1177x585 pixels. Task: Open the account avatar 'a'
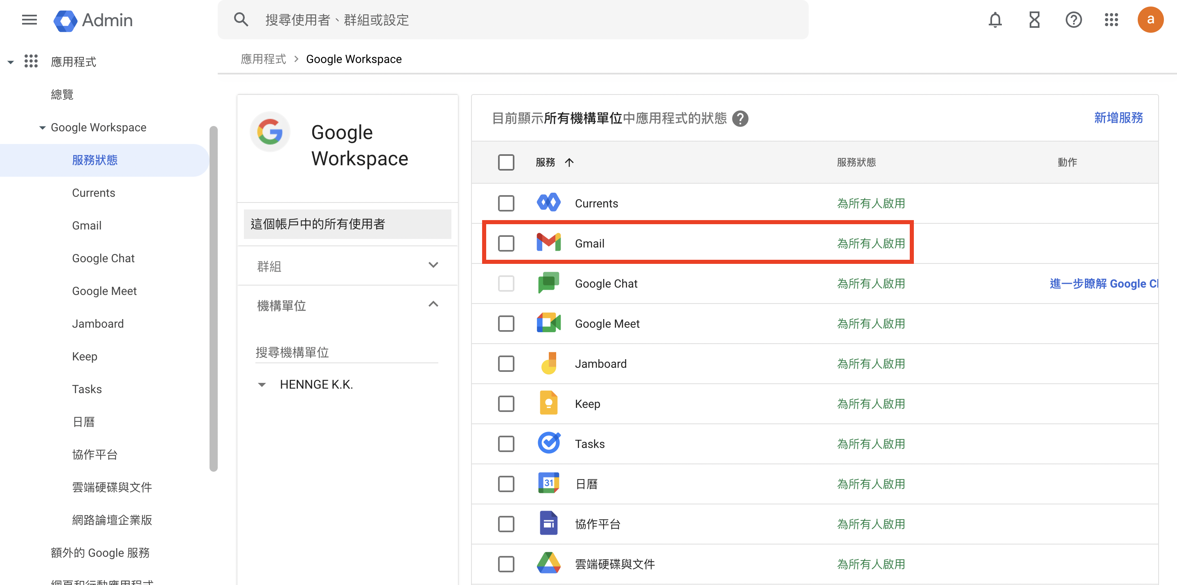point(1150,20)
